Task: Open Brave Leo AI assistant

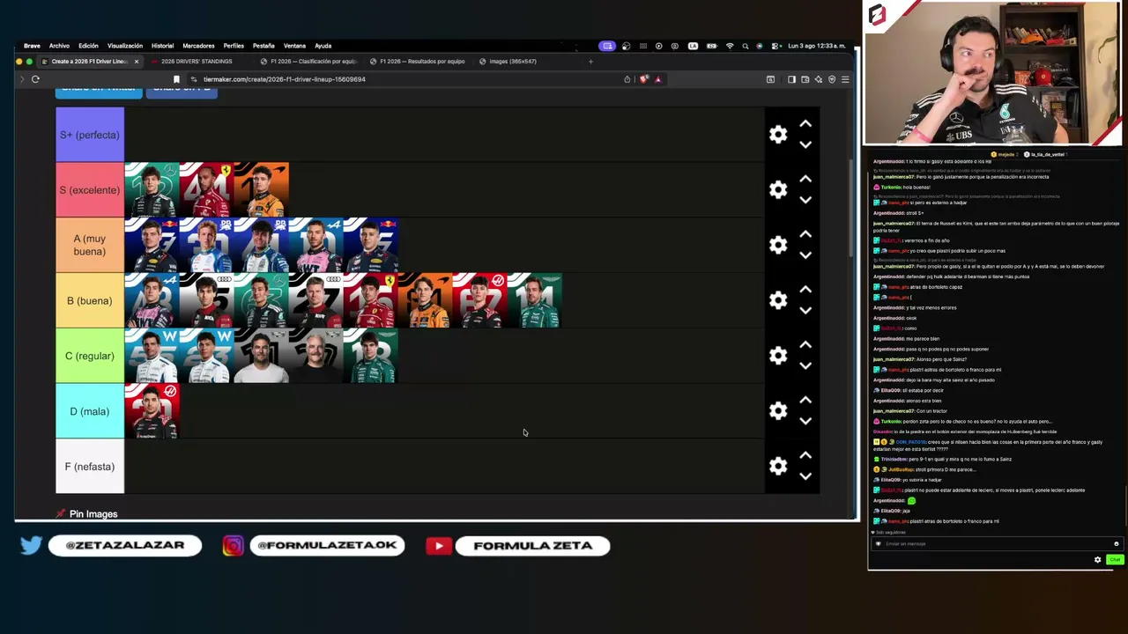Action: tap(818, 79)
